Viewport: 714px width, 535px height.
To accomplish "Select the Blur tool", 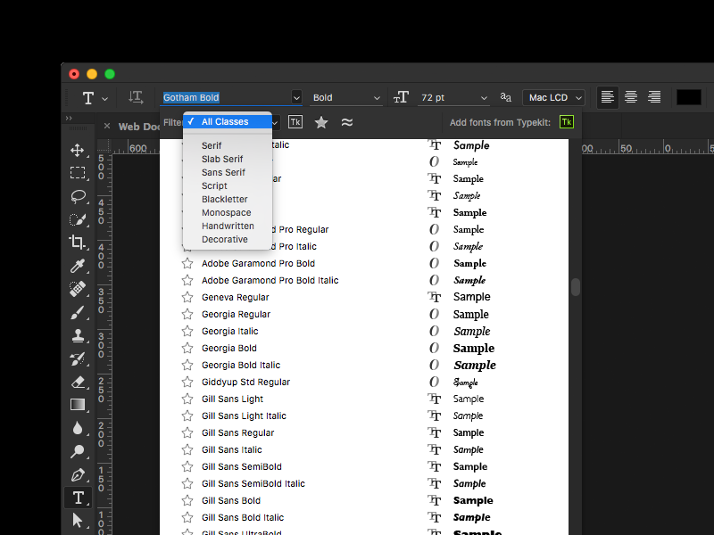I will tap(78, 428).
